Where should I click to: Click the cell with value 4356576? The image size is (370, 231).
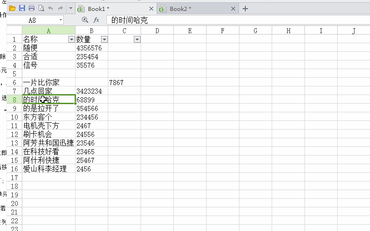click(91, 48)
